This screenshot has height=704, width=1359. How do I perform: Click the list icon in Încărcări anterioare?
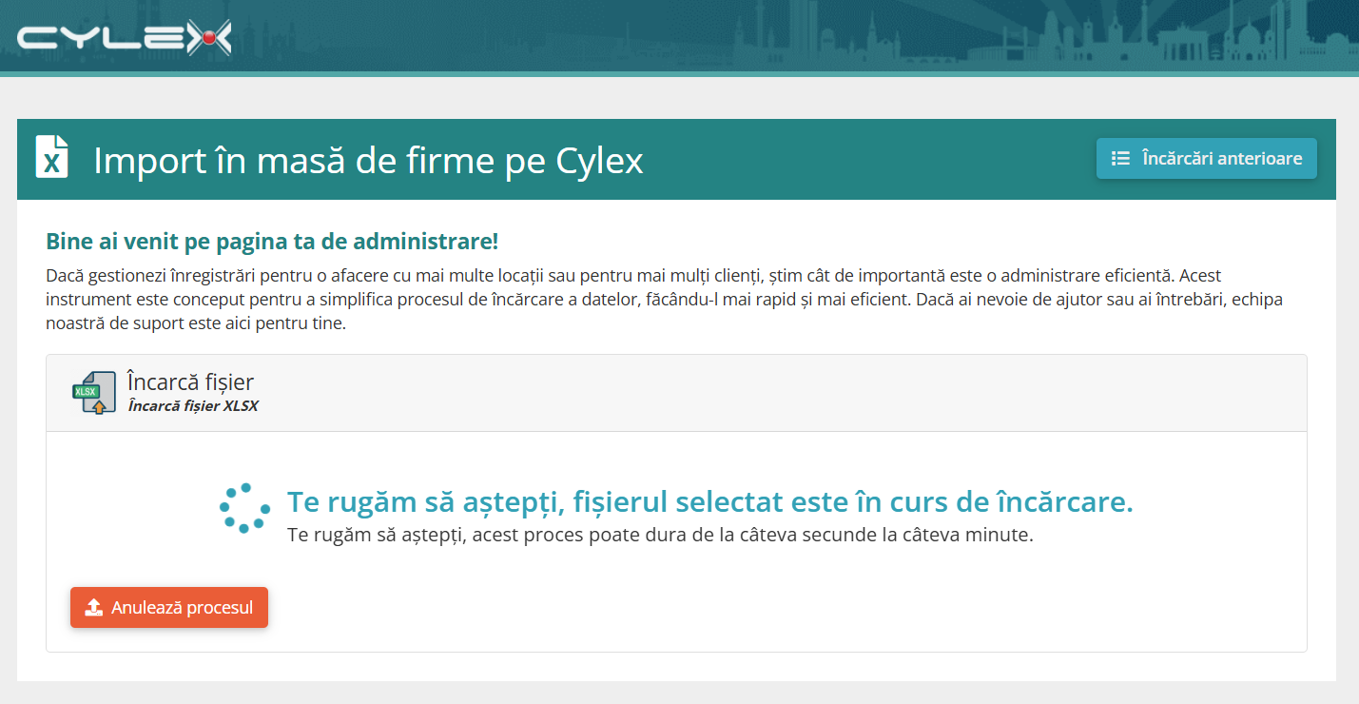(x=1120, y=159)
